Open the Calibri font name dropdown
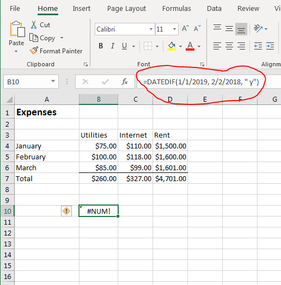This screenshot has width=281, height=285. point(151,29)
